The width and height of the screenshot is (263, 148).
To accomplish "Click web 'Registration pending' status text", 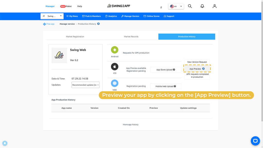I will pos(136,86).
